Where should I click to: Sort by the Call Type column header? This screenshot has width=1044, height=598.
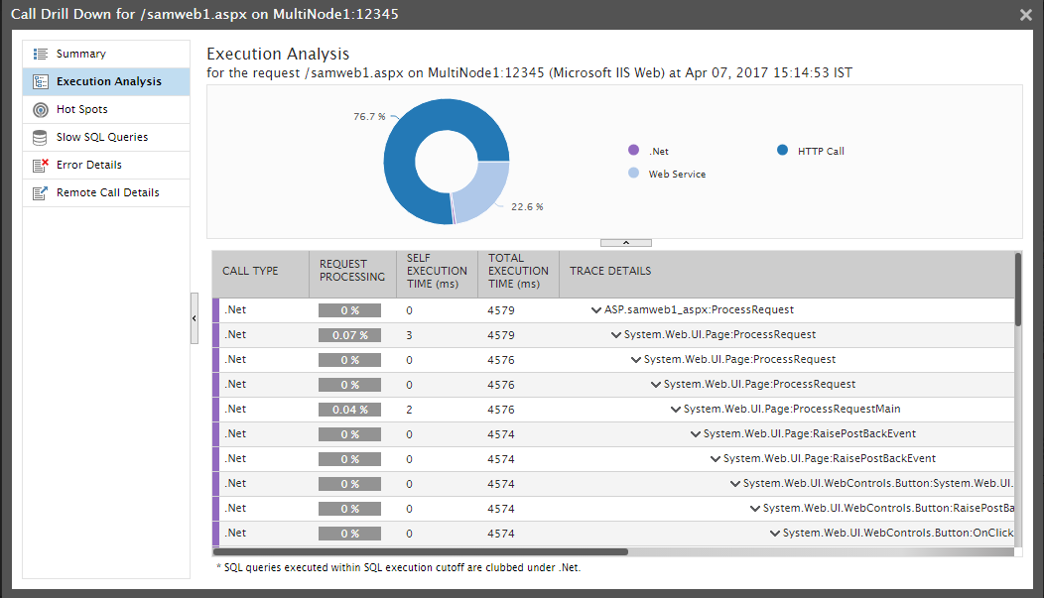tap(250, 271)
